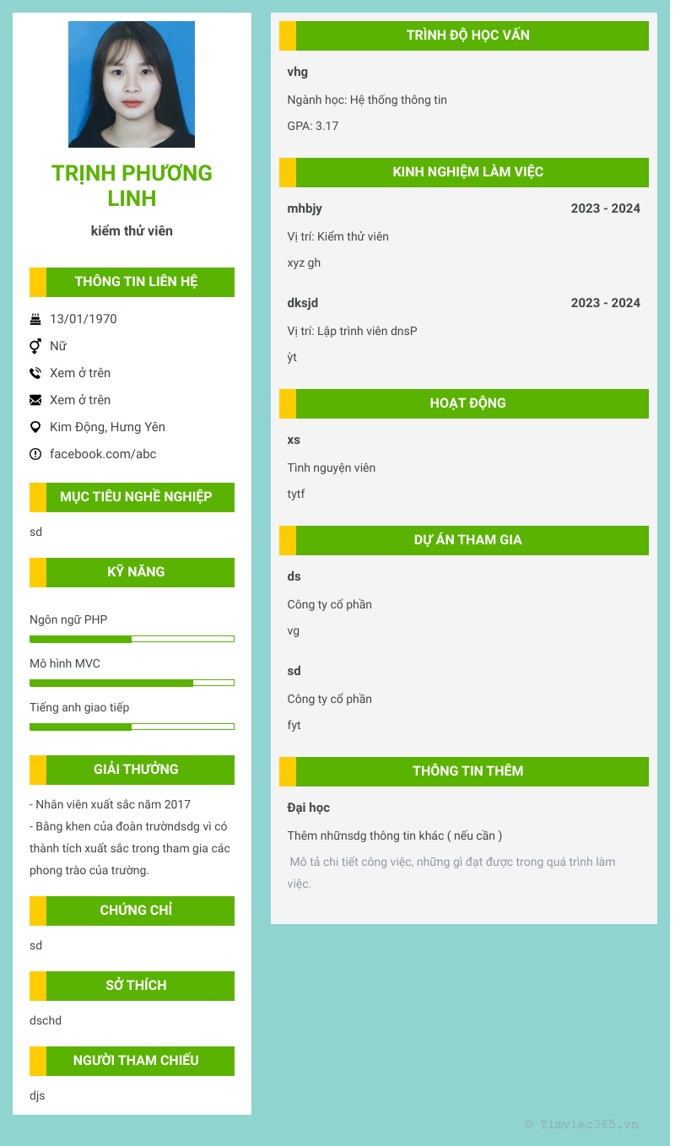Select the Kinh Nghiệm Làm Việc header

(x=467, y=172)
